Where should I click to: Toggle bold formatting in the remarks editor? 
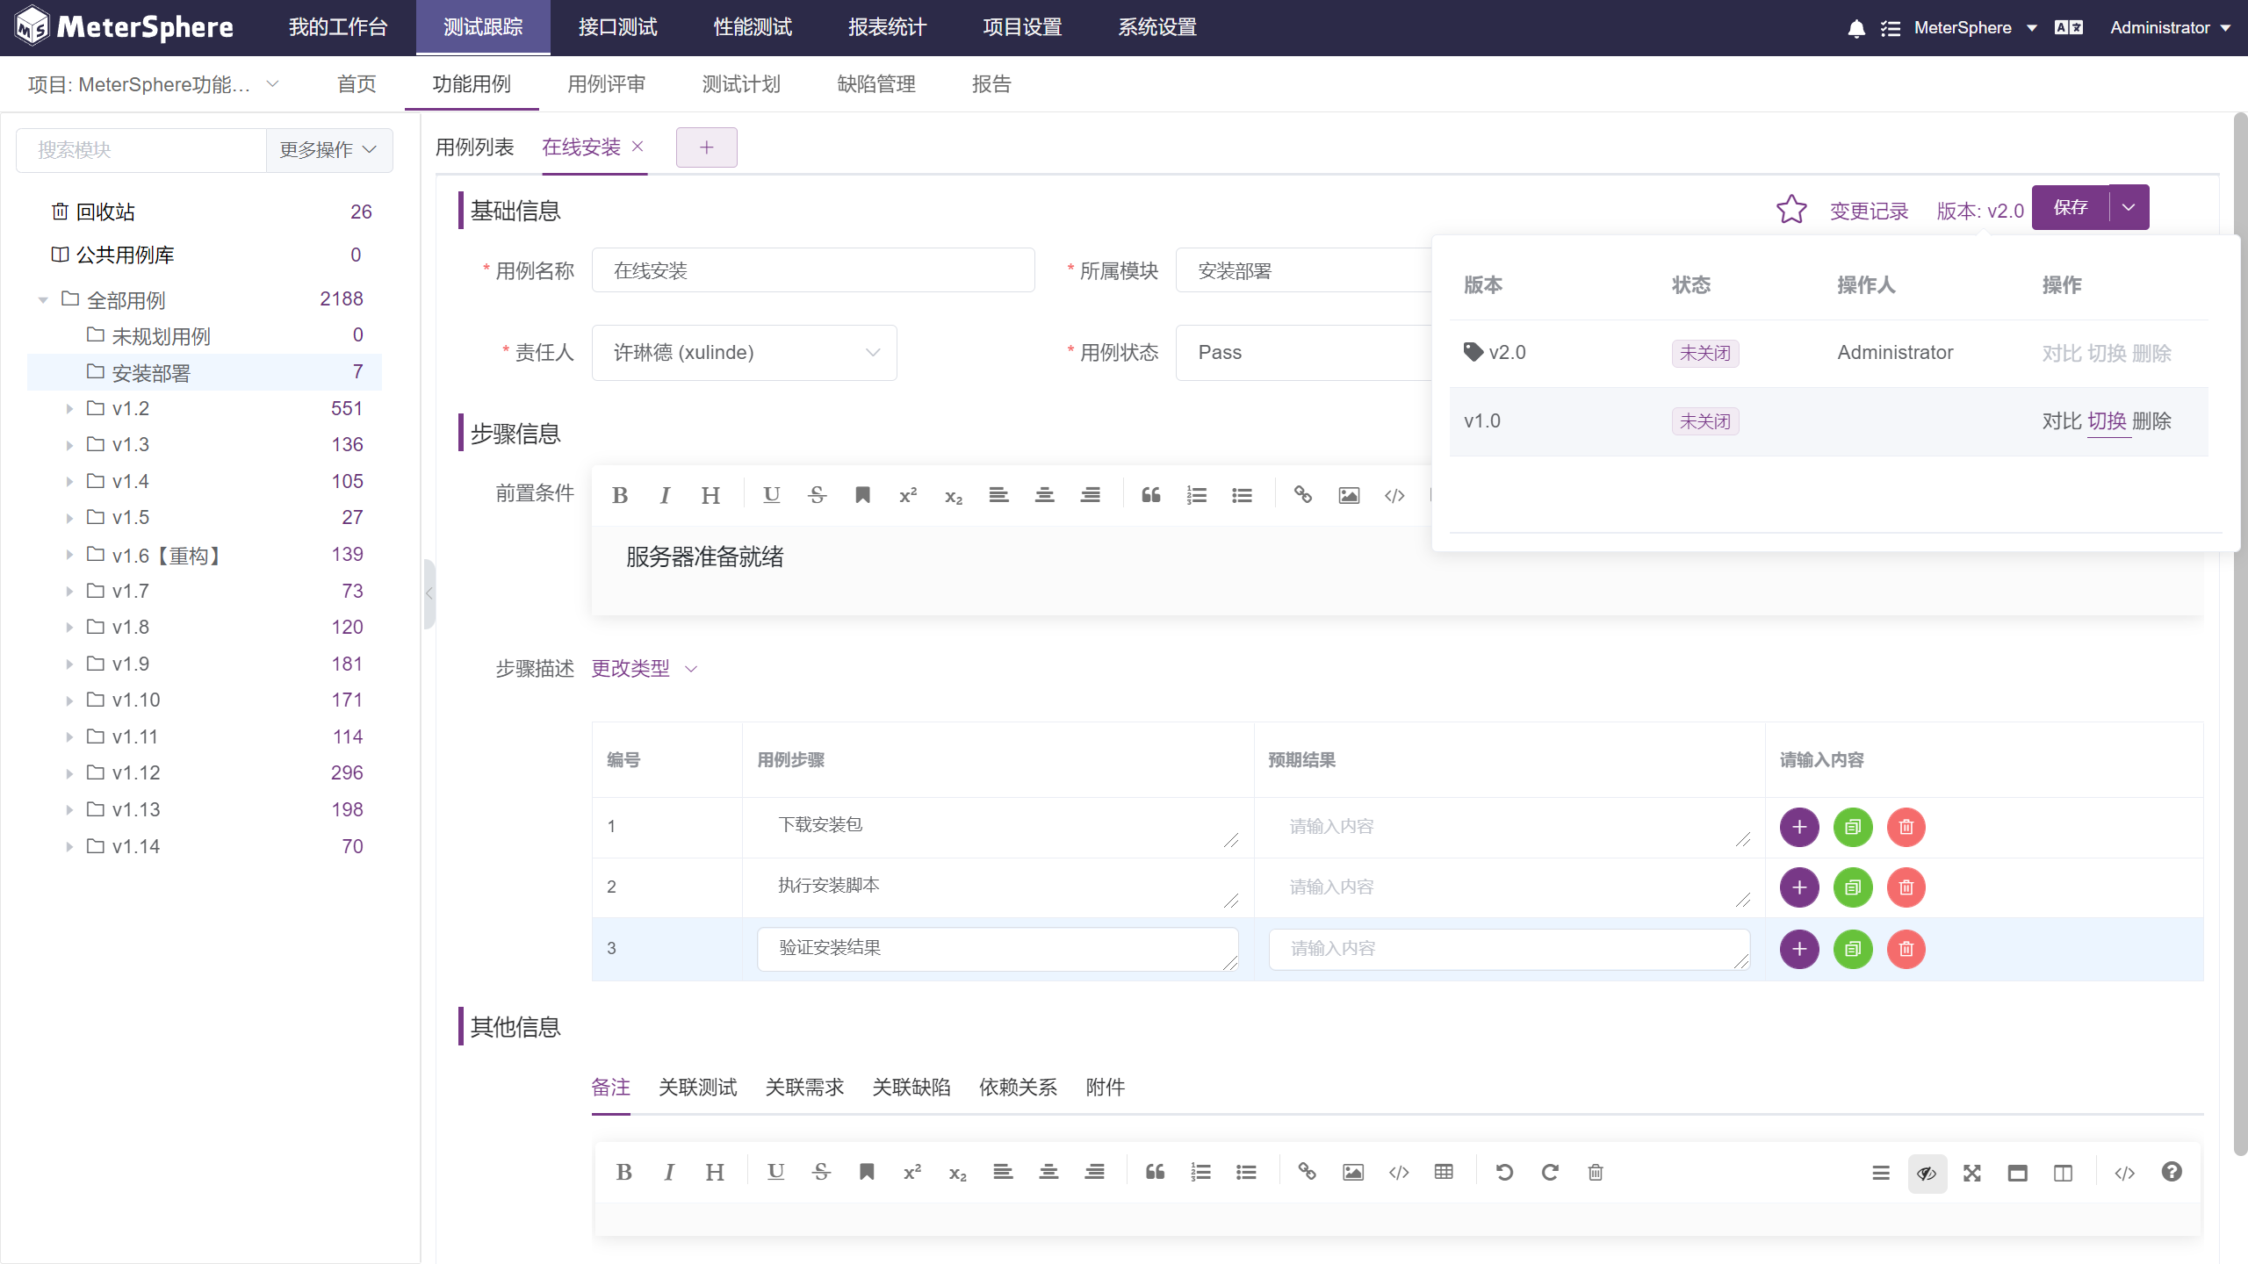pos(624,1172)
